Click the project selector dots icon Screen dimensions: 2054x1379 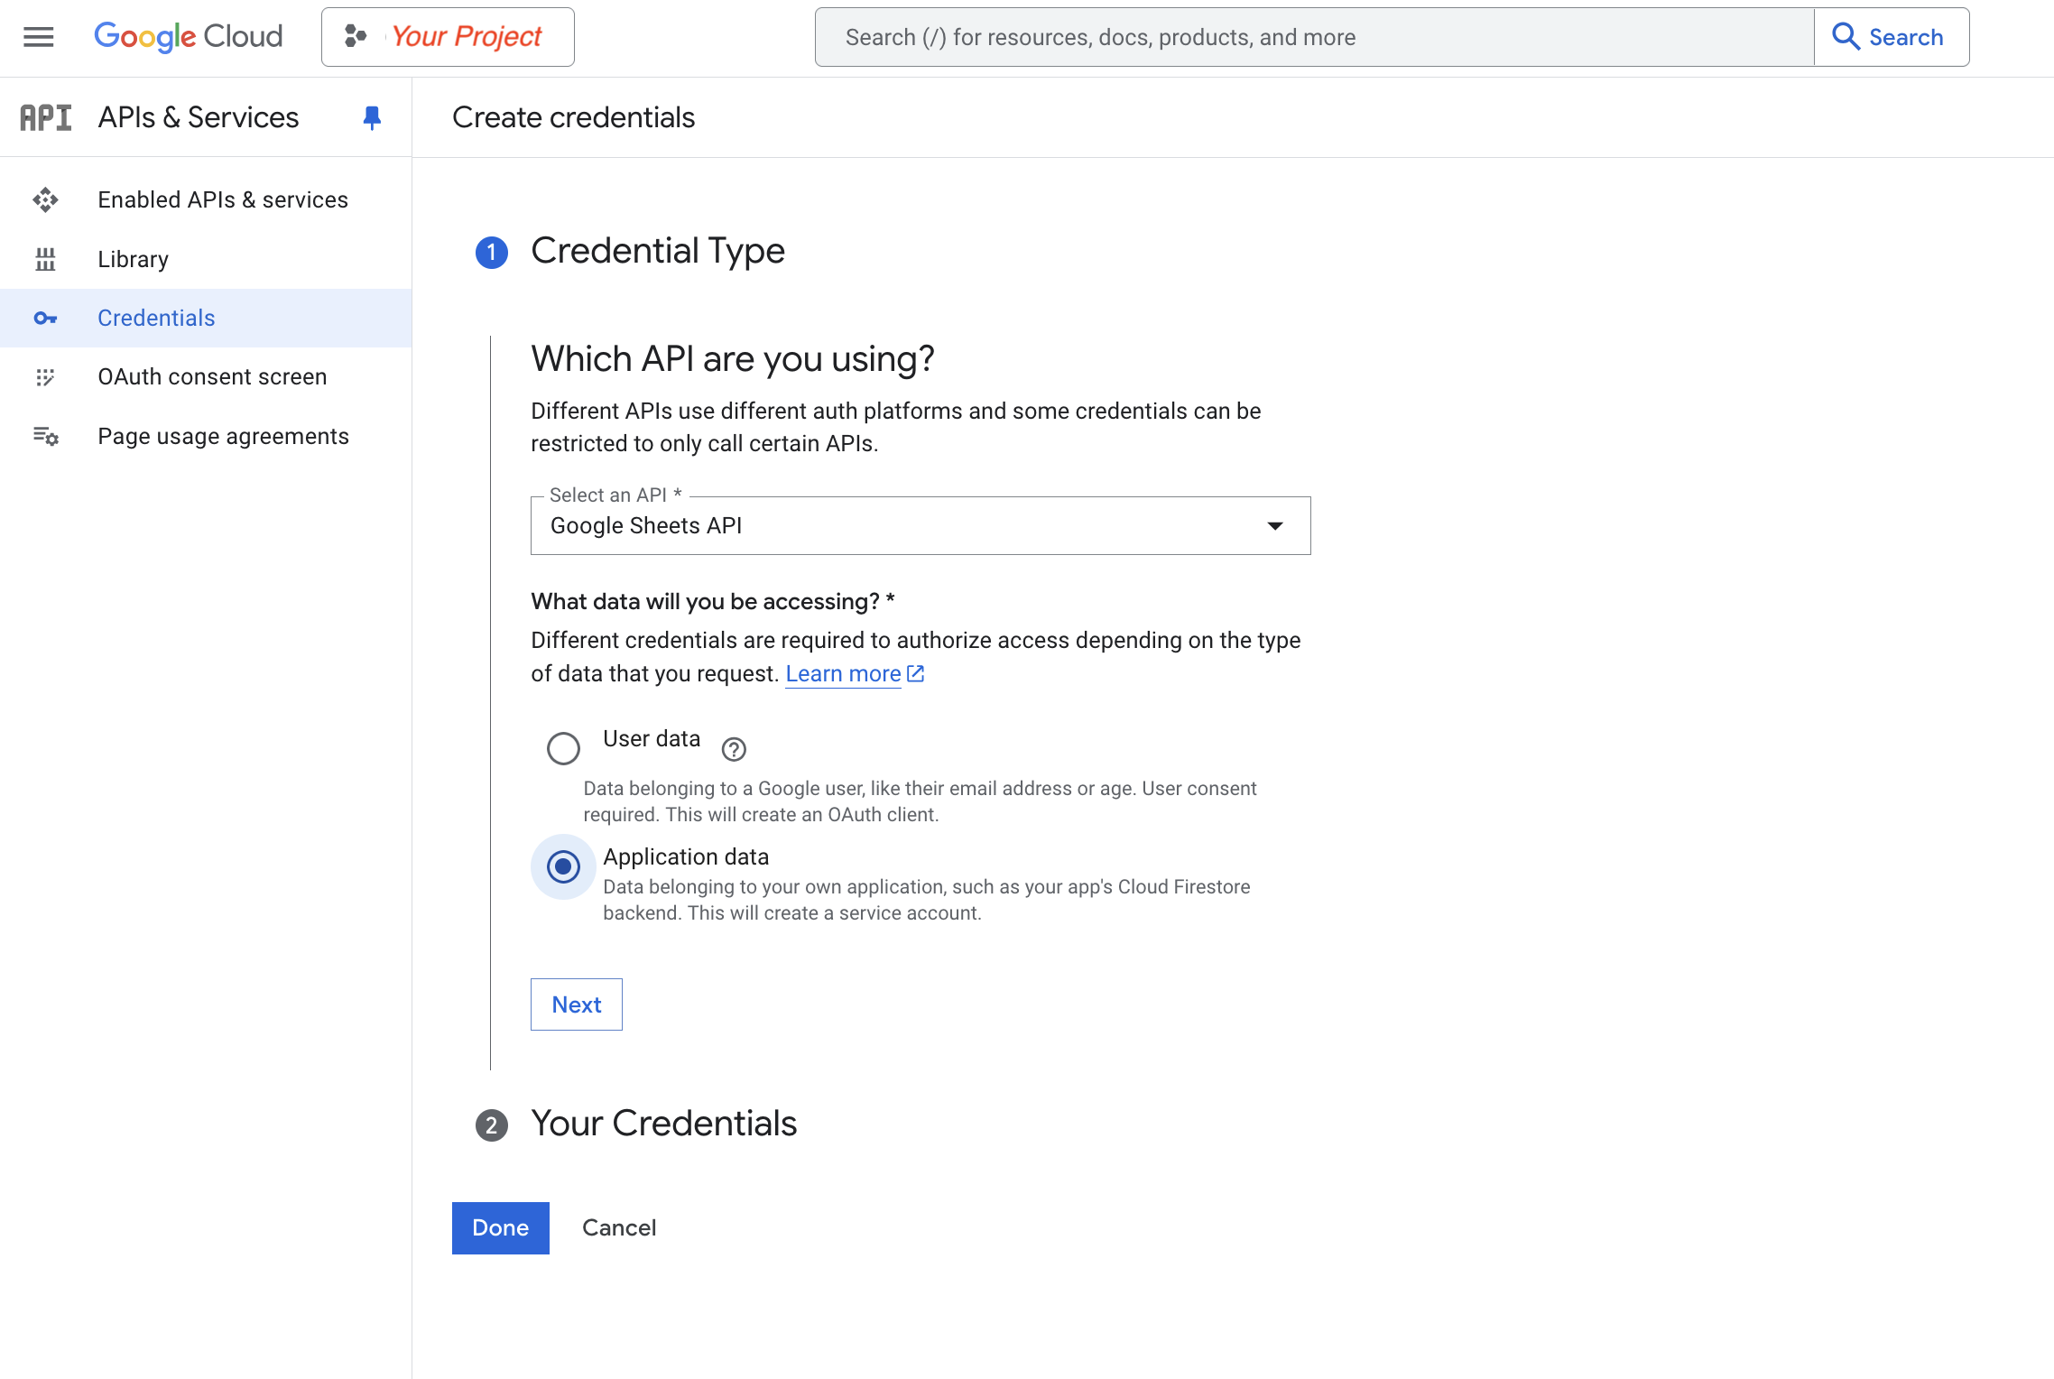pyautogui.click(x=356, y=36)
